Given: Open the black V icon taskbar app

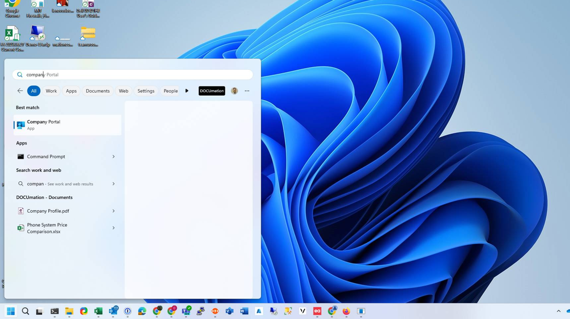Looking at the screenshot, I should (x=302, y=311).
